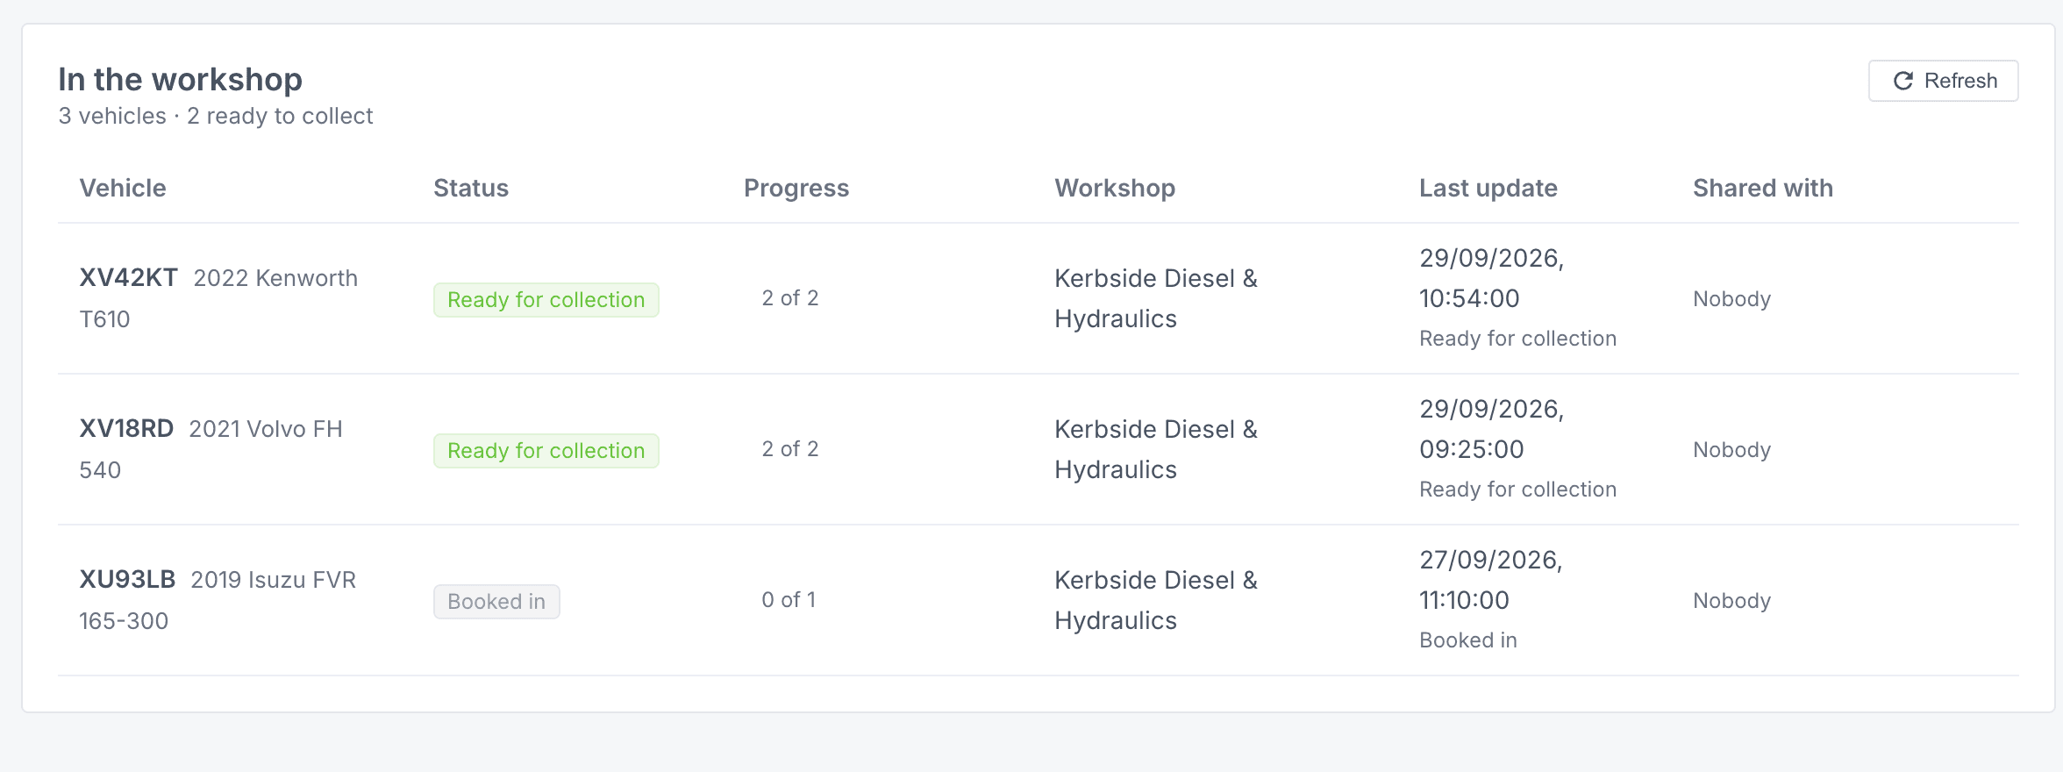This screenshot has height=772, width=2063.
Task: Click Nobody in the XV42KT row
Action: [x=1731, y=299]
